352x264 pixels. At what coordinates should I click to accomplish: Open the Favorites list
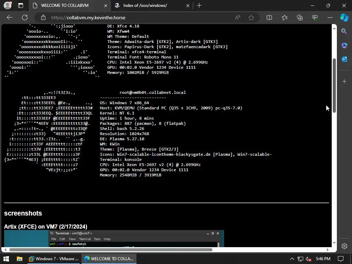click(x=284, y=18)
